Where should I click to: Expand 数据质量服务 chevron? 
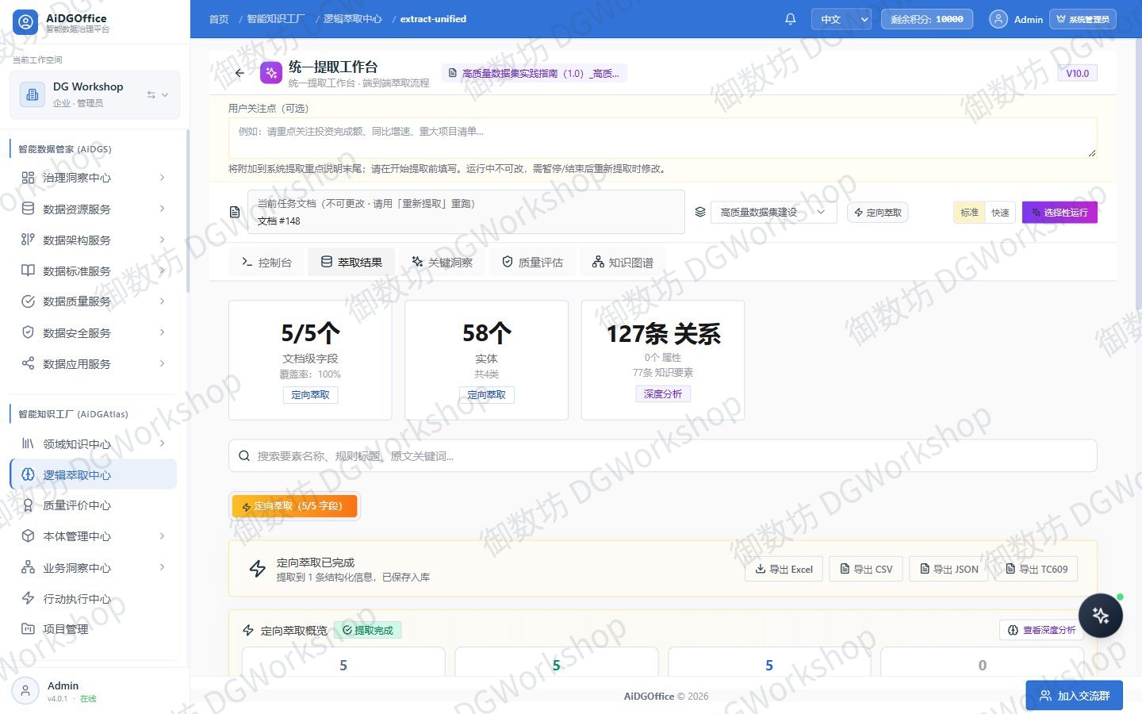(162, 301)
